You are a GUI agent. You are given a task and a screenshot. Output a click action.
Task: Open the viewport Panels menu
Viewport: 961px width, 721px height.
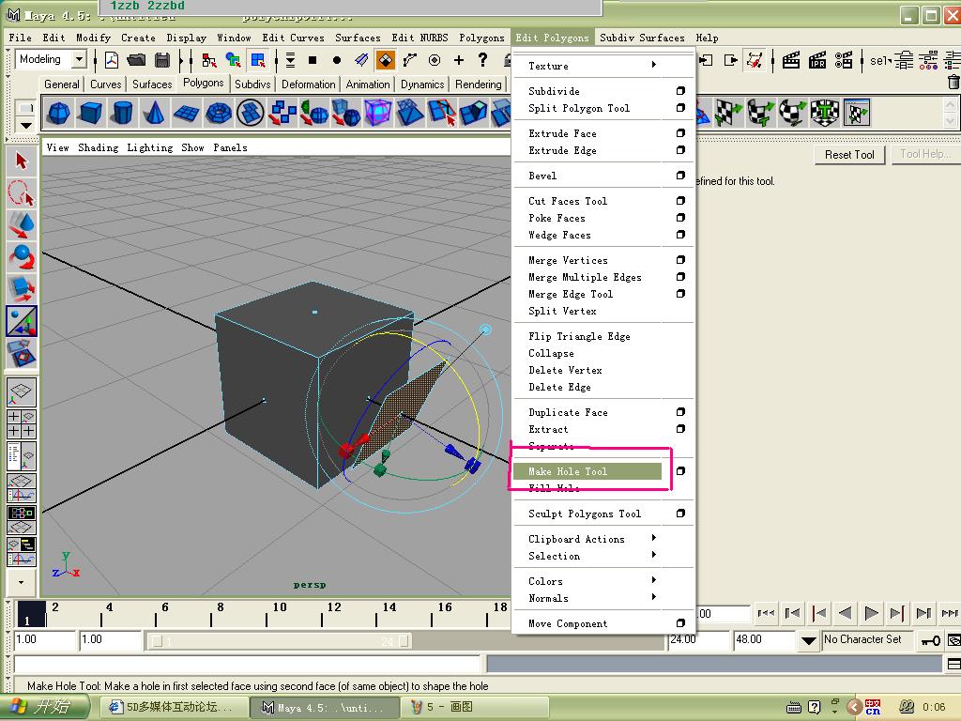(x=231, y=147)
